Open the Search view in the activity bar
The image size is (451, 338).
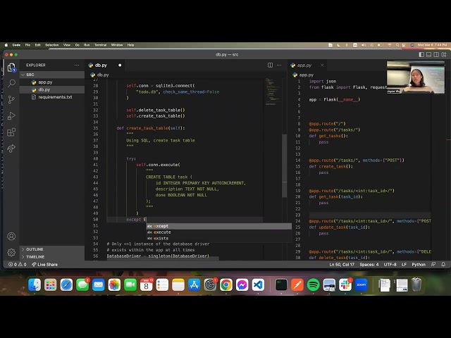(x=11, y=84)
